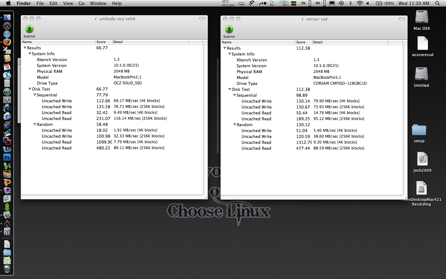Open the Mac OSX drive icon

422,17
